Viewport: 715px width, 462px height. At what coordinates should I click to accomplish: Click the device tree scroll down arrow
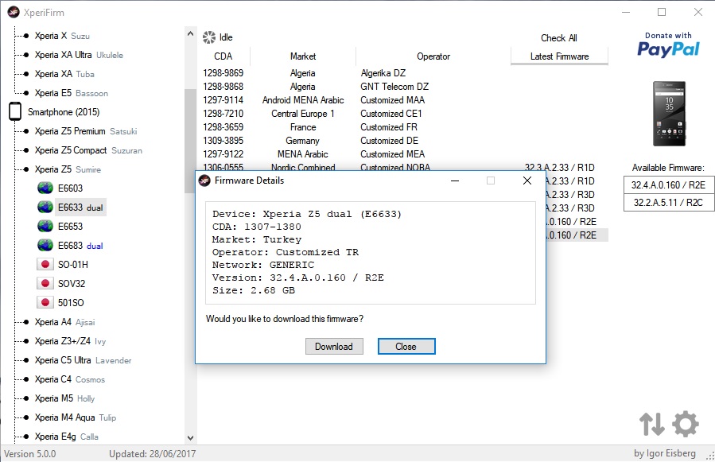191,438
